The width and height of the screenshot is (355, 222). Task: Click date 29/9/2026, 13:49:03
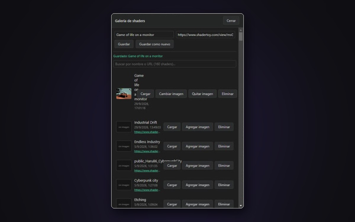point(147,128)
